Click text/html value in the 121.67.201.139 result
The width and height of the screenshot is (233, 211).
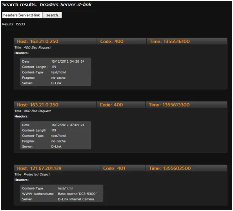tap(65, 188)
